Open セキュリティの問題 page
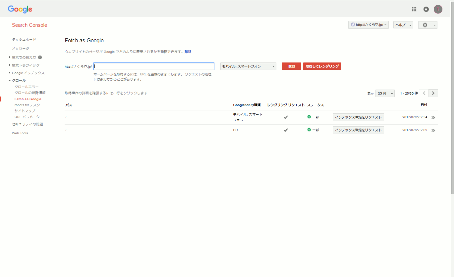Image resolution: width=454 pixels, height=277 pixels. pyautogui.click(x=28, y=124)
